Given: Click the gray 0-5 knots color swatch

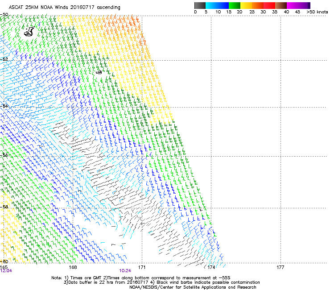Looking at the screenshot, I should pyautogui.click(x=200, y=5).
